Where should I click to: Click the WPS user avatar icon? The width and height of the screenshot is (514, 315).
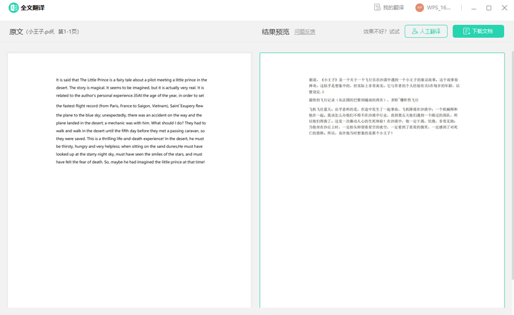click(x=420, y=8)
